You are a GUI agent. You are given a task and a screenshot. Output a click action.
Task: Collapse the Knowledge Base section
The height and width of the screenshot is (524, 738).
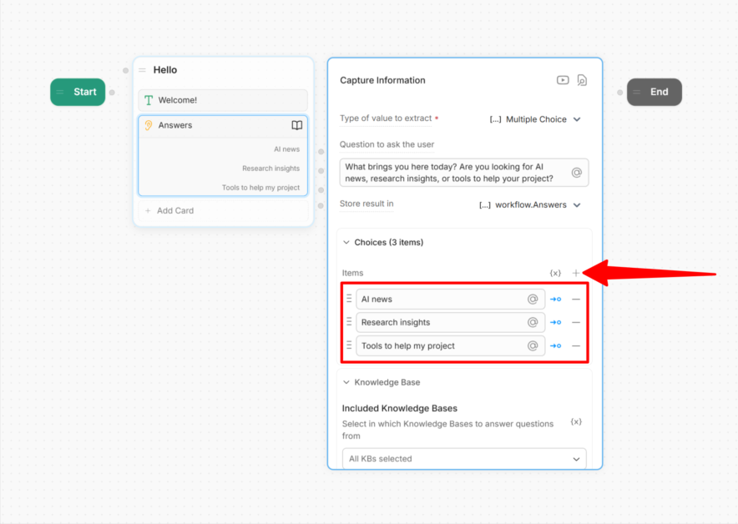(346, 382)
